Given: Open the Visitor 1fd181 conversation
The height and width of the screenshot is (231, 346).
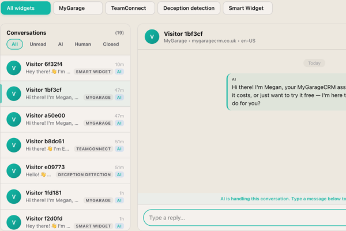Looking at the screenshot, I should pyautogui.click(x=65, y=197).
